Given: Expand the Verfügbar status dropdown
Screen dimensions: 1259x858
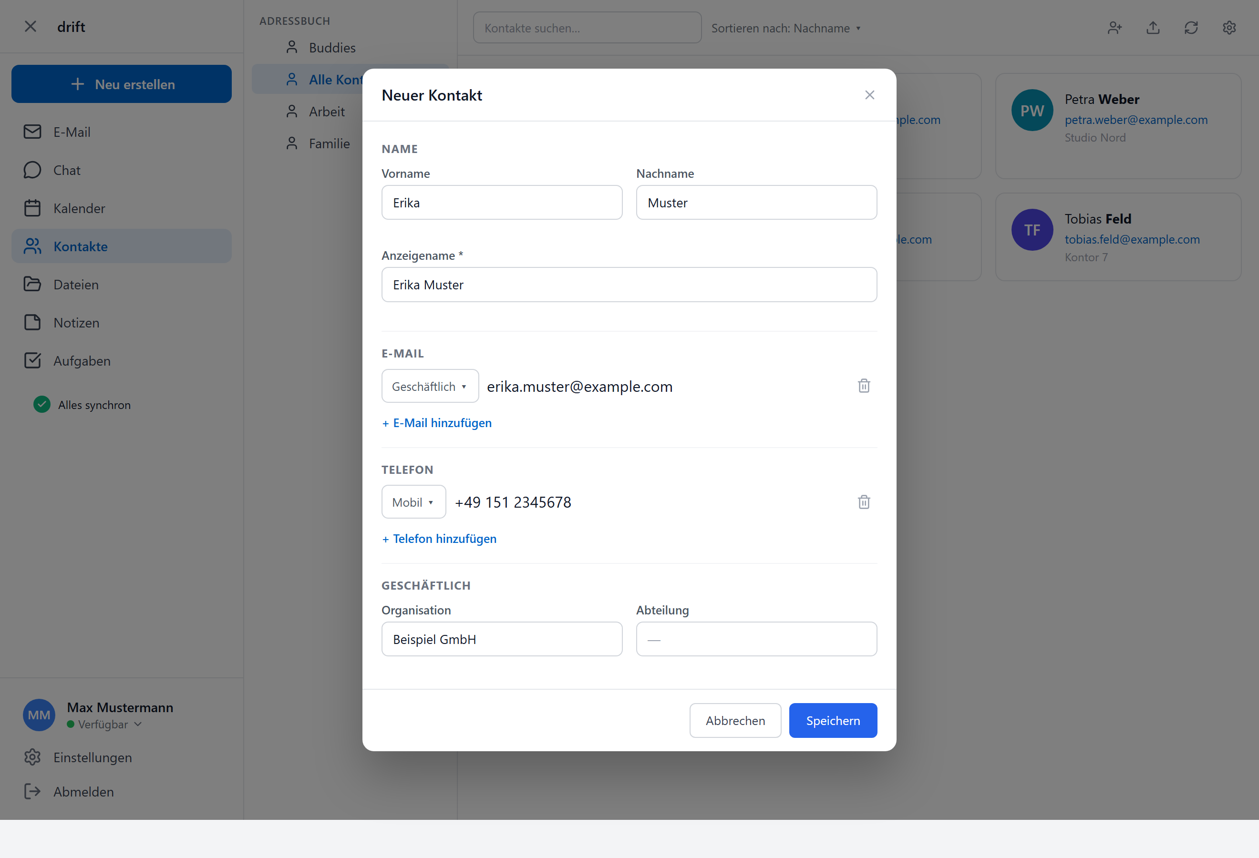Looking at the screenshot, I should coord(104,724).
